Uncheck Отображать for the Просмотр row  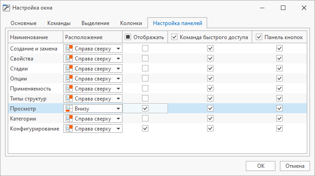pyautogui.click(x=145, y=108)
